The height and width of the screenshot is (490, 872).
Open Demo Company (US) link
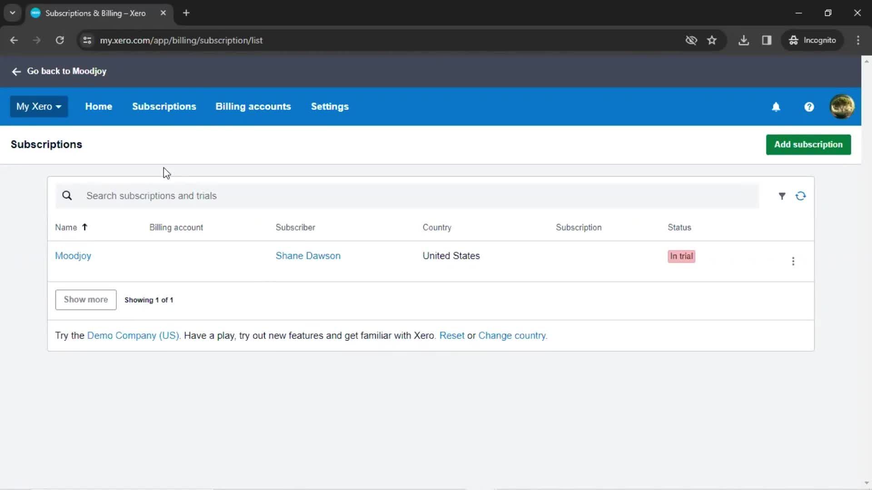click(x=134, y=336)
